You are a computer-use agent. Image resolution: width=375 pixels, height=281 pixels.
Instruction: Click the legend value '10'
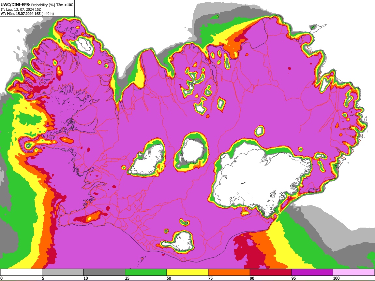pos(86,278)
